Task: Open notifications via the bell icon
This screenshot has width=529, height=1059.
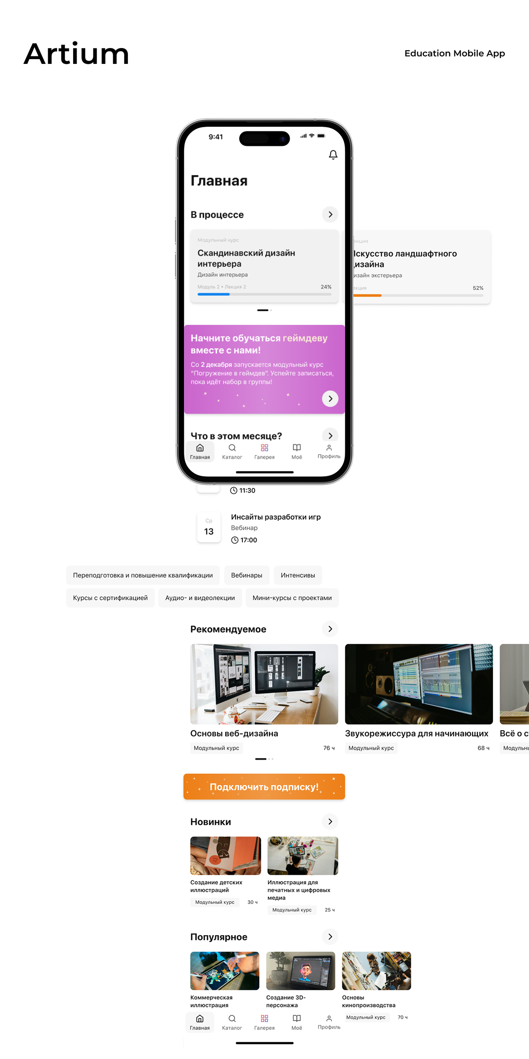Action: click(x=333, y=155)
